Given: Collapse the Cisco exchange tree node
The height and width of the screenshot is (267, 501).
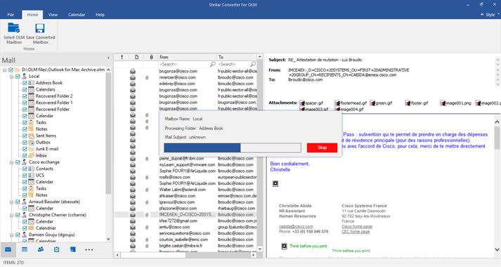Looking at the screenshot, I should [11, 162].
